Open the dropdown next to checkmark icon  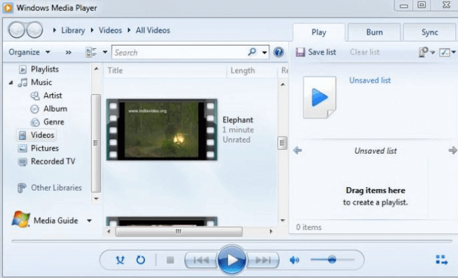point(454,52)
